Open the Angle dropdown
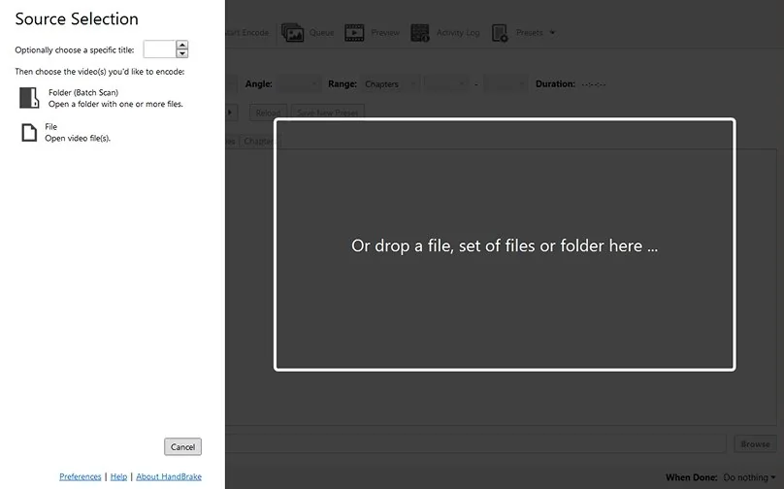 click(x=299, y=84)
